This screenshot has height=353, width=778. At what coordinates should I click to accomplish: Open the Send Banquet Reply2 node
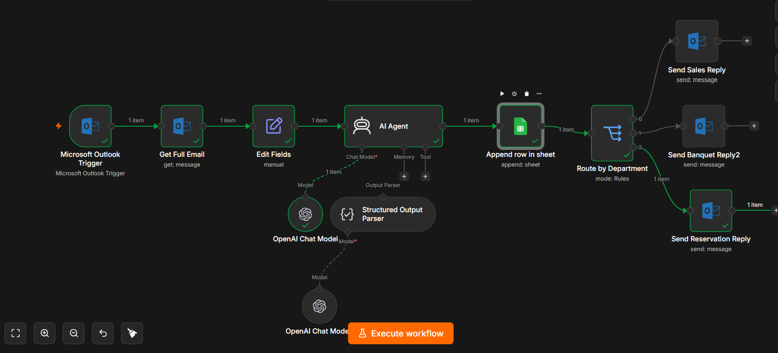704,126
